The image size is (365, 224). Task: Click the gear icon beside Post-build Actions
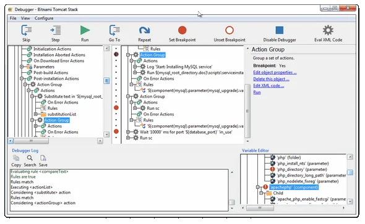(x=29, y=73)
